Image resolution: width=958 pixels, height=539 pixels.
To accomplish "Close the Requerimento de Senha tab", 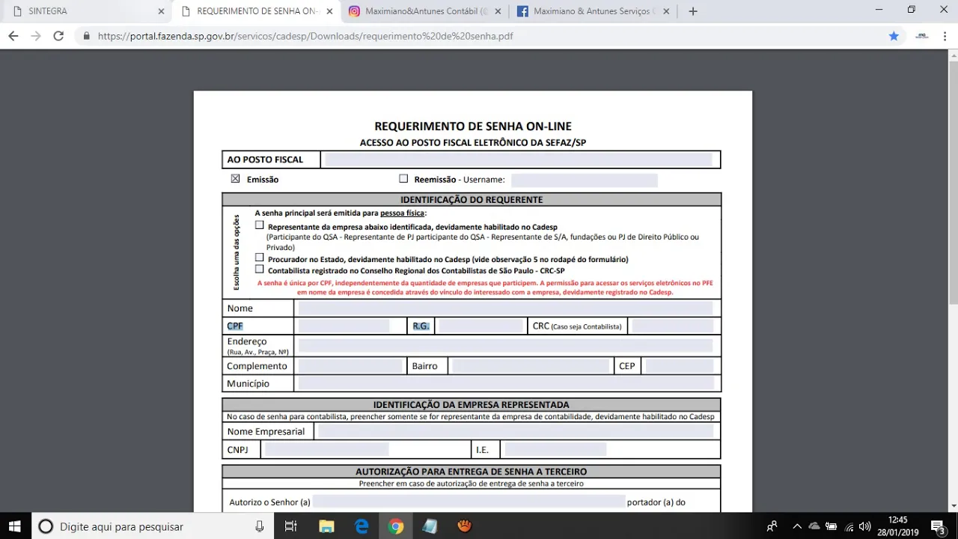I will 329,11.
